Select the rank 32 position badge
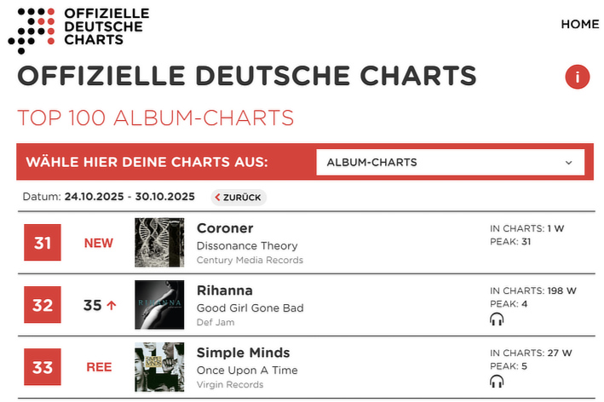The width and height of the screenshot is (604, 402). [43, 306]
